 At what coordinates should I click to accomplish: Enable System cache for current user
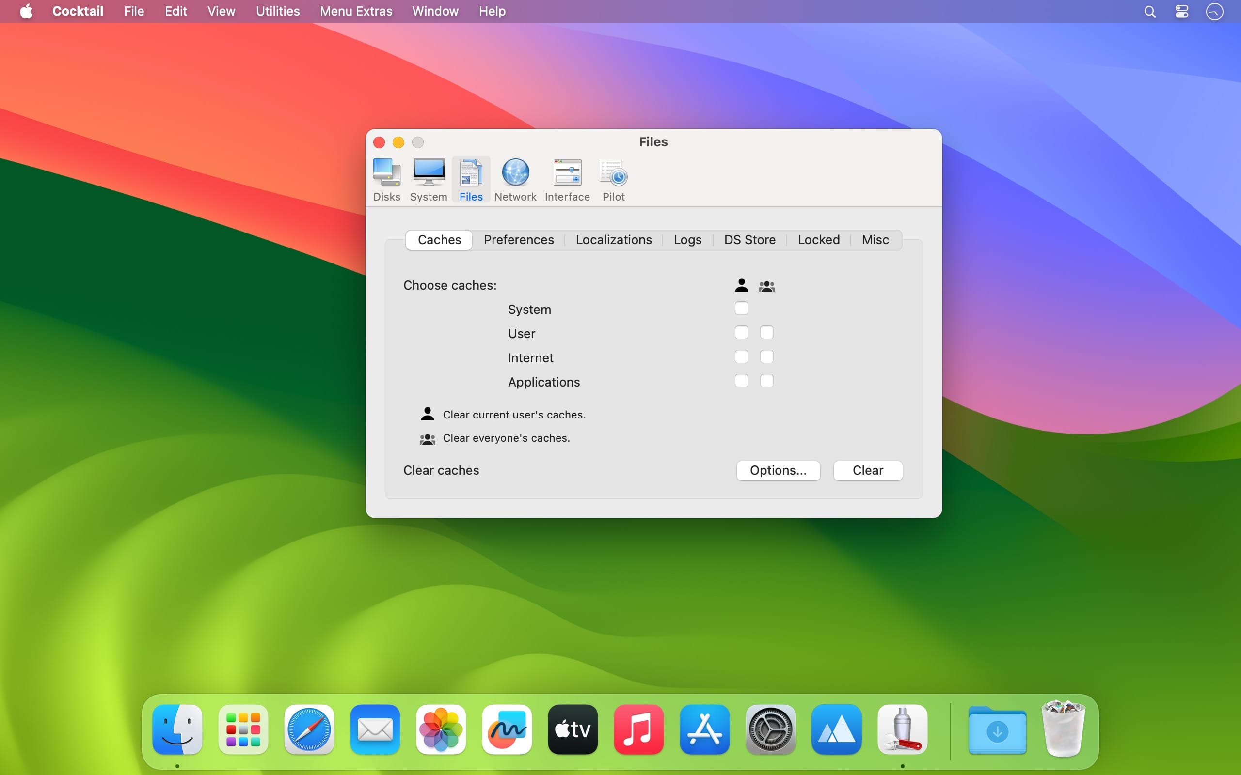coord(742,309)
